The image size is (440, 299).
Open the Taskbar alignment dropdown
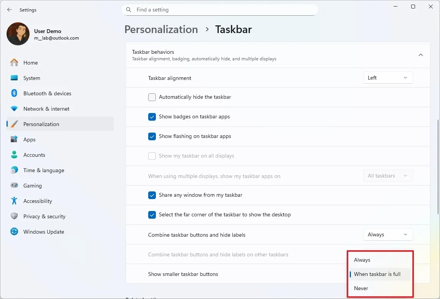point(388,77)
